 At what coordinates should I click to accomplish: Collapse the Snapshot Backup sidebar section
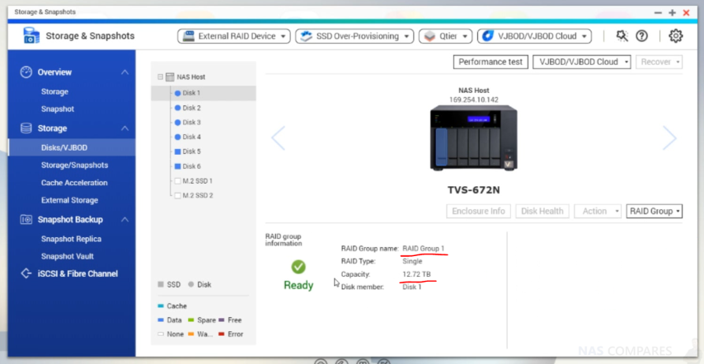click(x=124, y=220)
